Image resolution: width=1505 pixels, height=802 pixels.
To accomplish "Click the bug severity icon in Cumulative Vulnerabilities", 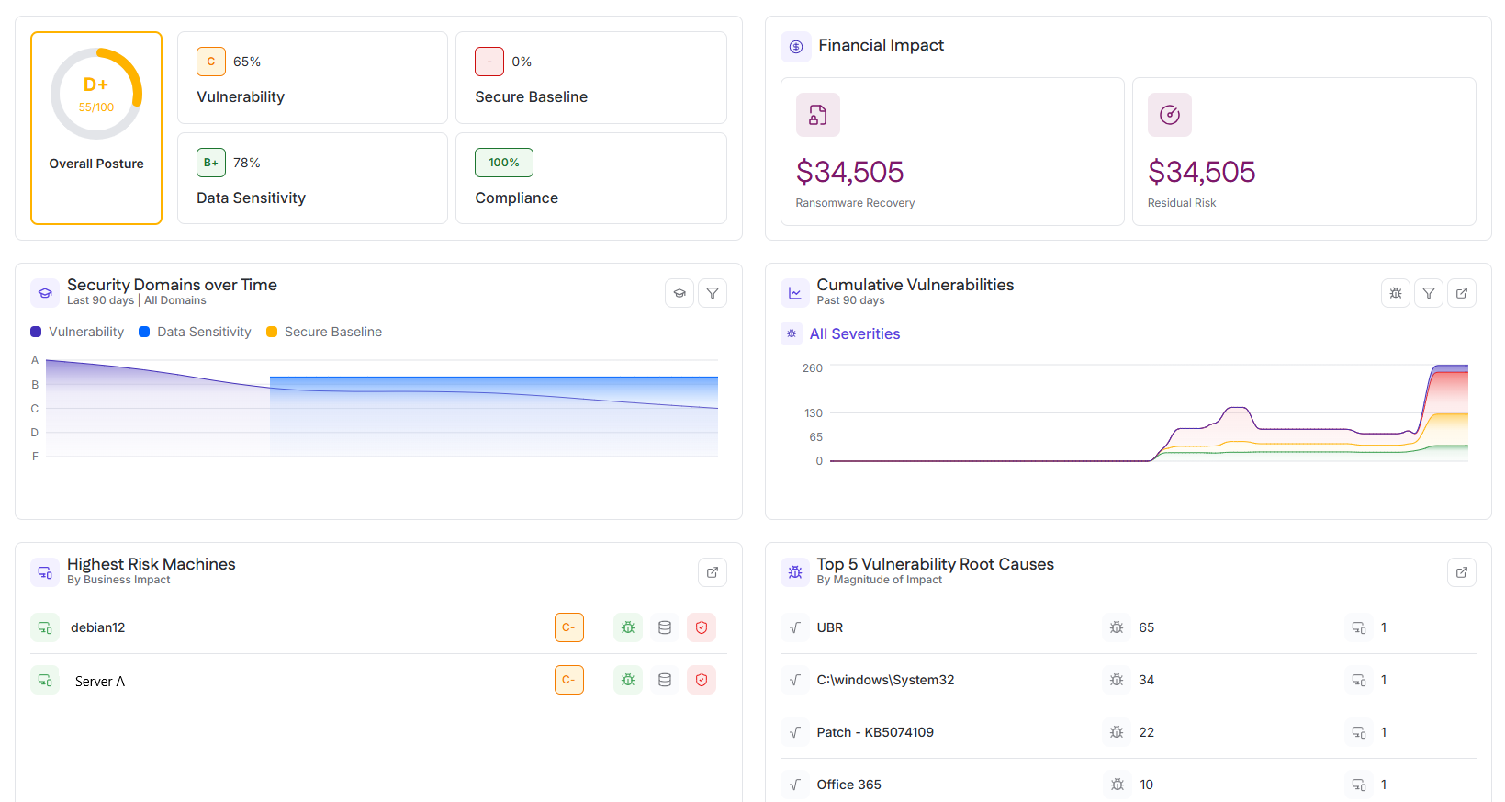I will pos(1396,293).
